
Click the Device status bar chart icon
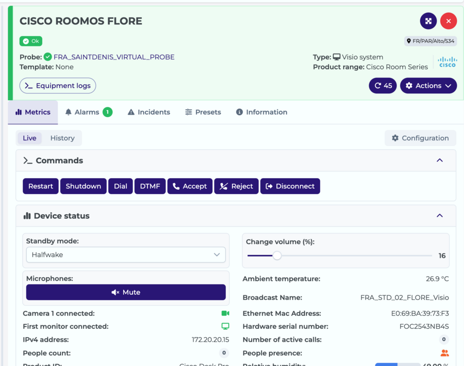click(x=27, y=216)
